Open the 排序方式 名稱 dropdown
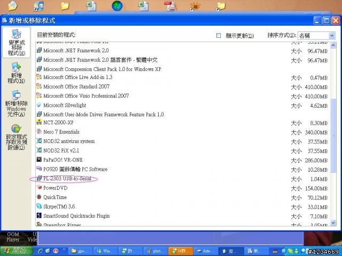 [316, 36]
